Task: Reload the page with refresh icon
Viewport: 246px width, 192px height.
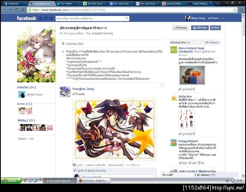Action: pos(17,10)
